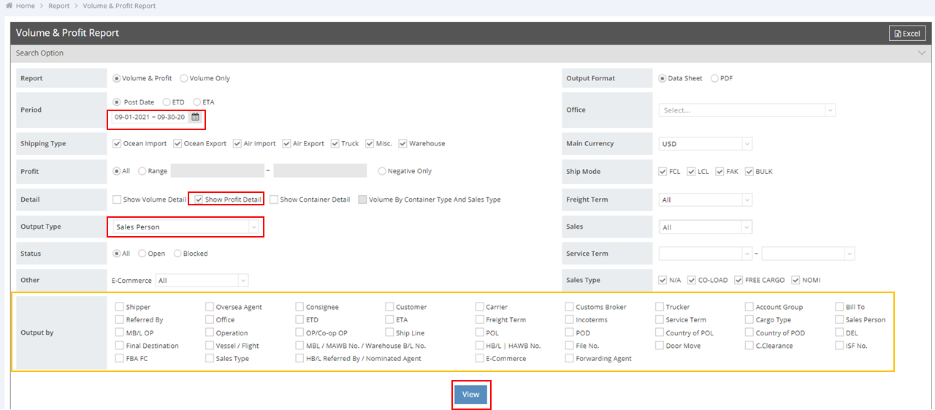The width and height of the screenshot is (935, 410).
Task: Toggle Show Profit Detail checkbox
Action: tap(199, 200)
